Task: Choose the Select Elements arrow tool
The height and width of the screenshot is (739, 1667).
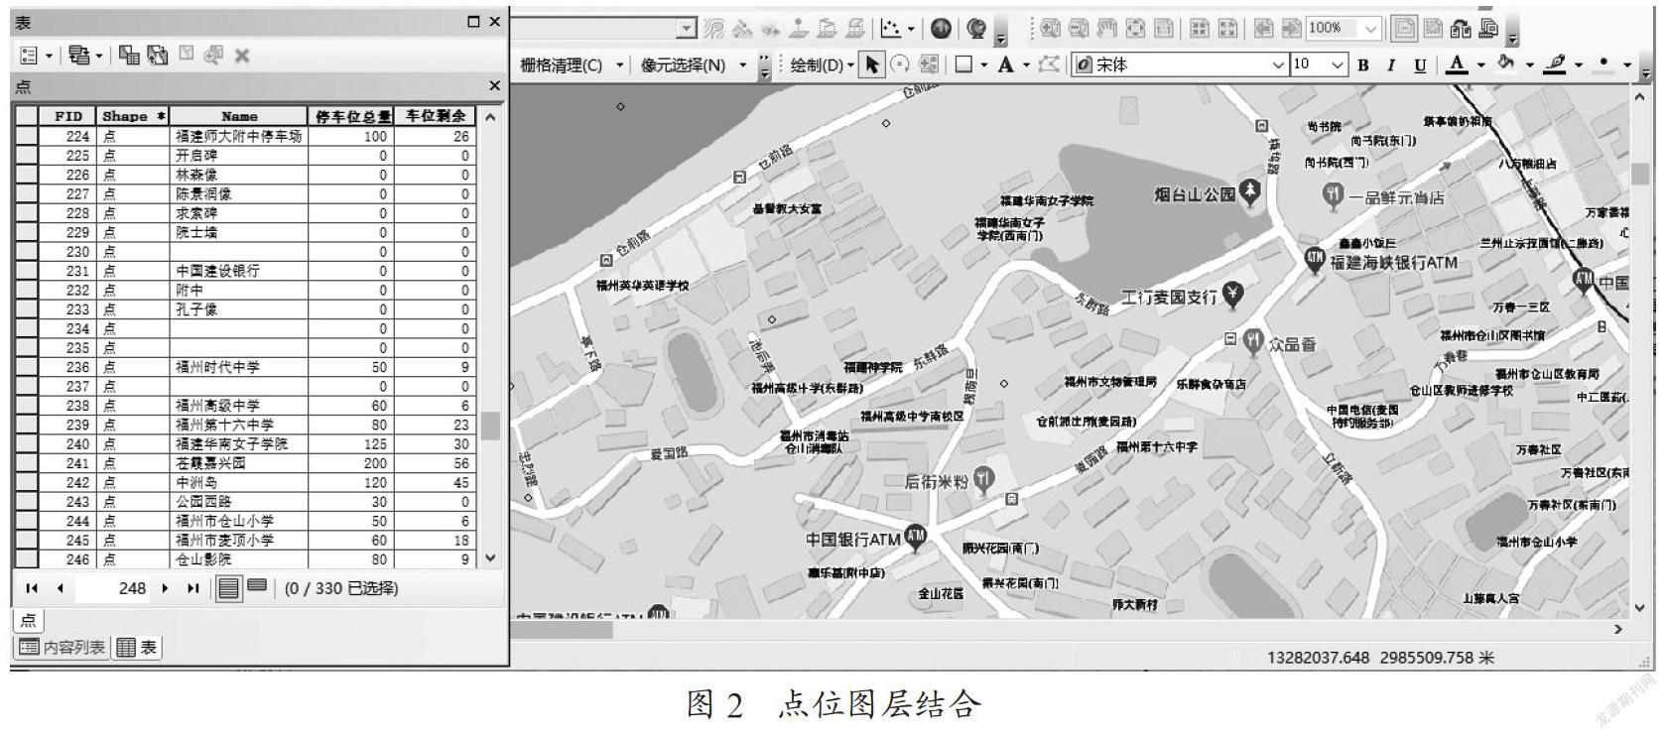Action: [872, 64]
